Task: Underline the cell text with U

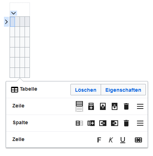Action: coord(123,140)
